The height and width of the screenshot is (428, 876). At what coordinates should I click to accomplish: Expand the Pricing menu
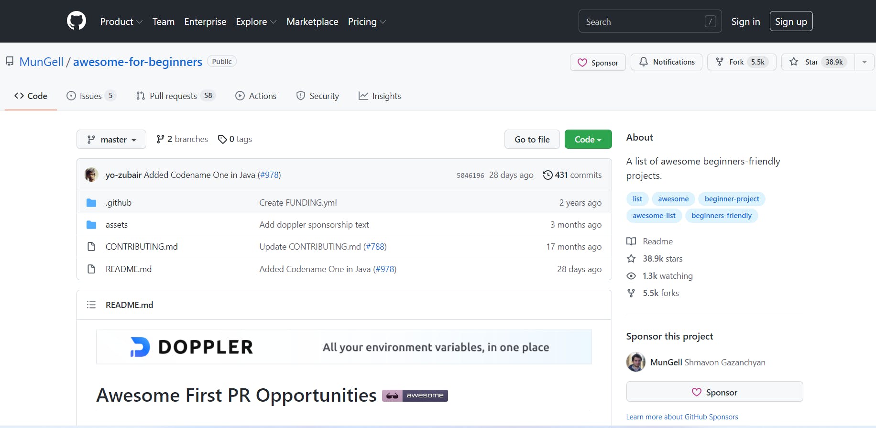pos(367,22)
